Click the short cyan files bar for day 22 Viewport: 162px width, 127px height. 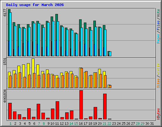click(110, 54)
